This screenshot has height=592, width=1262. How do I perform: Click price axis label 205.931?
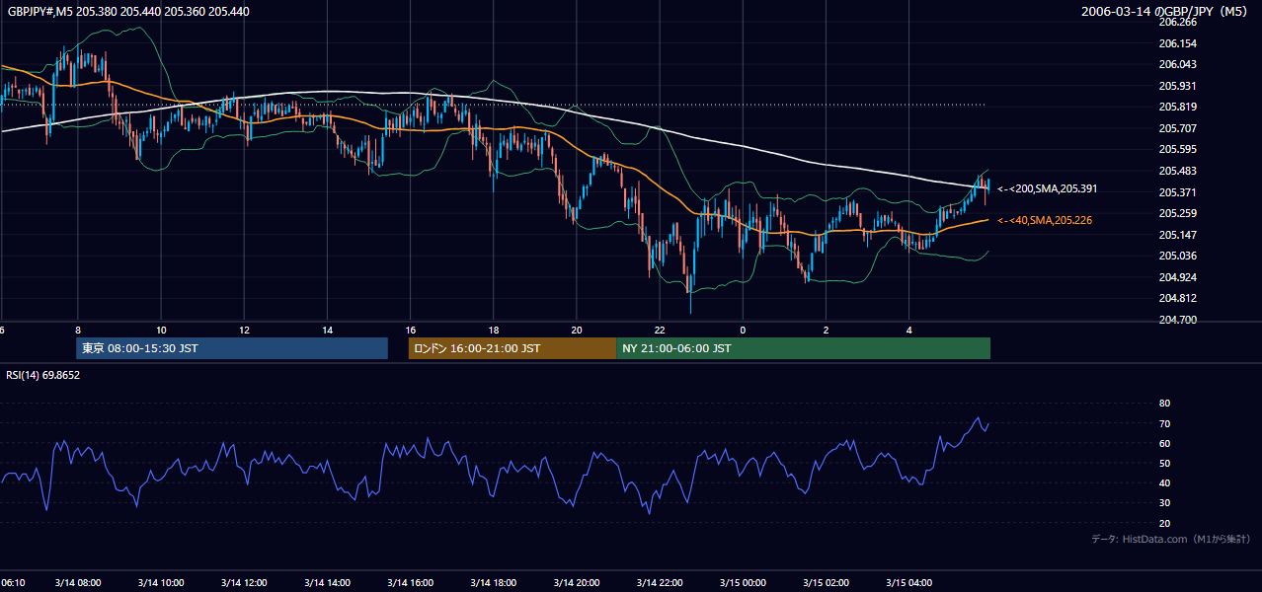coord(1177,86)
